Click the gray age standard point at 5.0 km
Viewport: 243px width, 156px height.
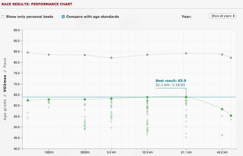point(111,58)
